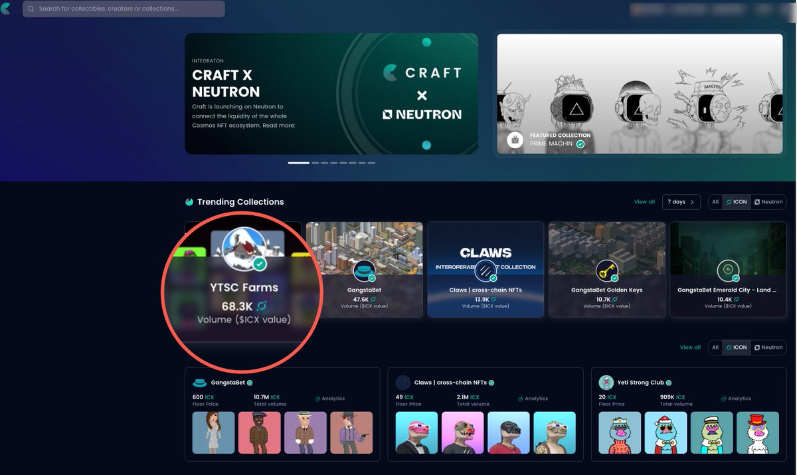The height and width of the screenshot is (475, 797).
Task: Click the Craft logo in the top-left corner
Action: coord(5,9)
